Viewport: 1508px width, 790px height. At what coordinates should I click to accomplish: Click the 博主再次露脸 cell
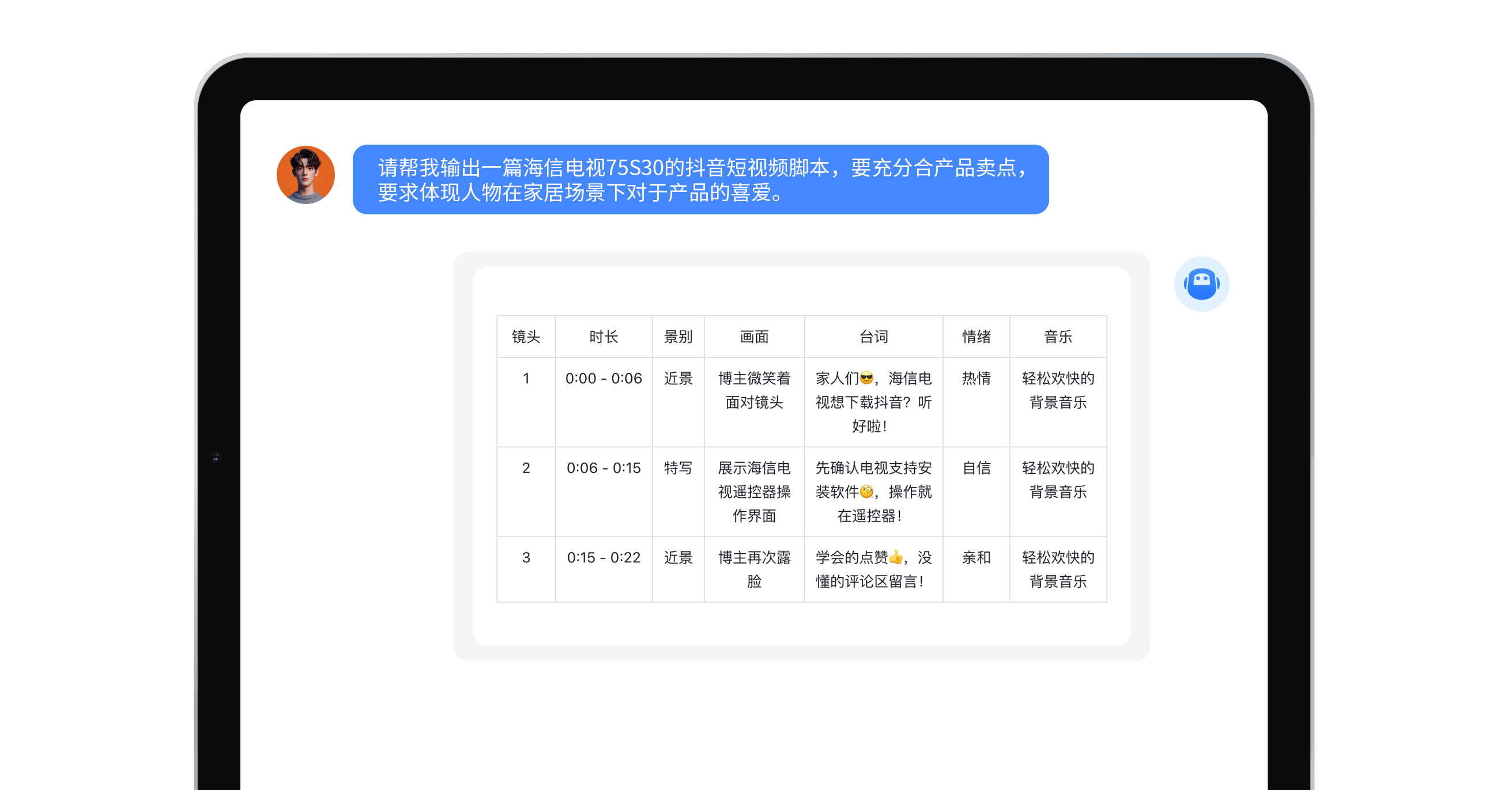coord(754,569)
